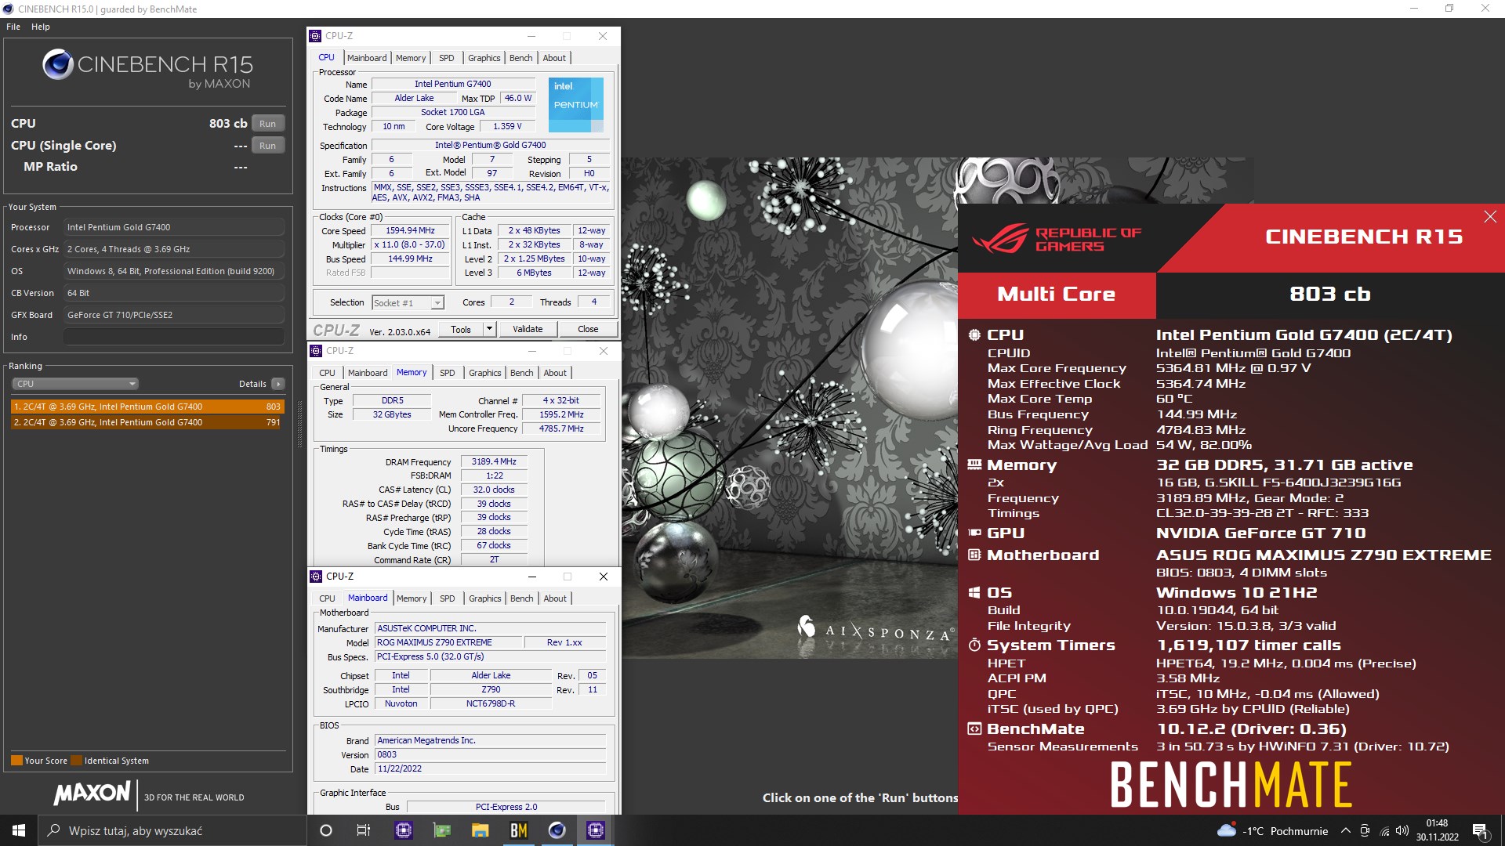Click the Cinebench sphere taskbar icon
Screen dimensions: 1505x846
click(557, 830)
